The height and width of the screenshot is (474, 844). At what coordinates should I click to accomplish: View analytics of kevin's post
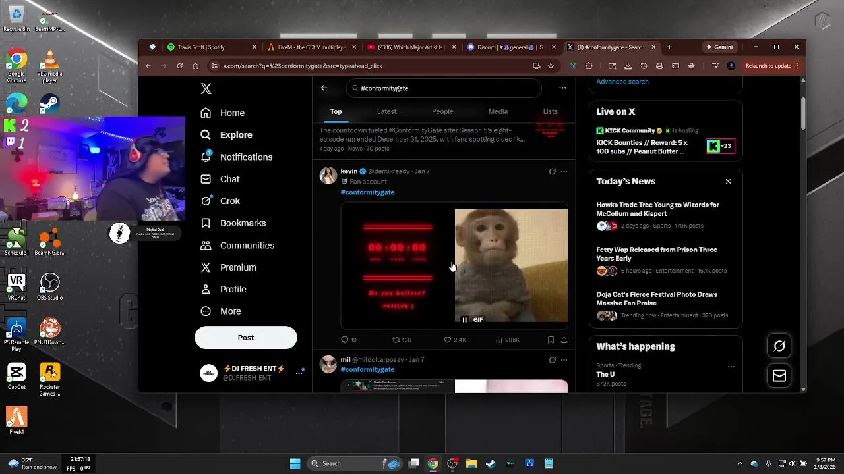pyautogui.click(x=507, y=340)
